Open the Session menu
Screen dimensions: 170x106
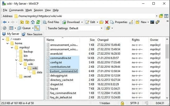38,10
